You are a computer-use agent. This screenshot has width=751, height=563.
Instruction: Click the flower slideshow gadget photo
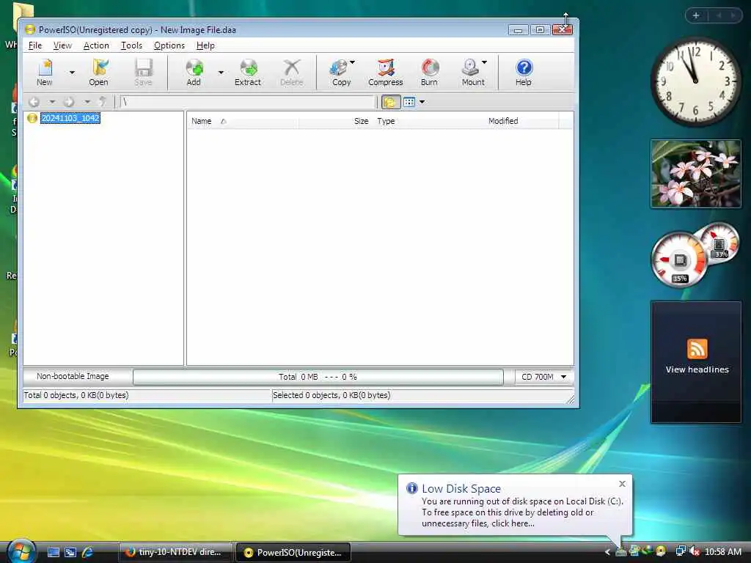click(x=696, y=174)
